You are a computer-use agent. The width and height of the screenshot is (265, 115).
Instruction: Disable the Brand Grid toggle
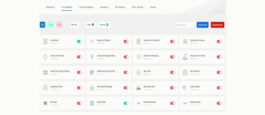click(x=126, y=103)
